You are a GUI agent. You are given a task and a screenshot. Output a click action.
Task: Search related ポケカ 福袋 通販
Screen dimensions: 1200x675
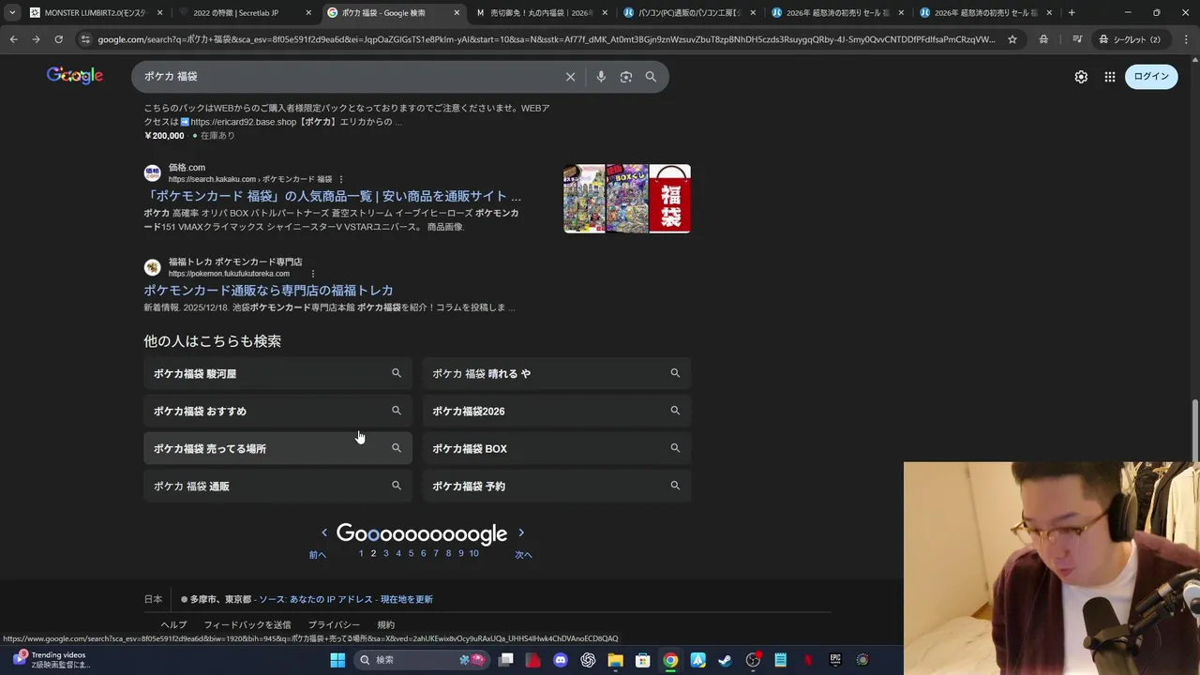pos(277,486)
